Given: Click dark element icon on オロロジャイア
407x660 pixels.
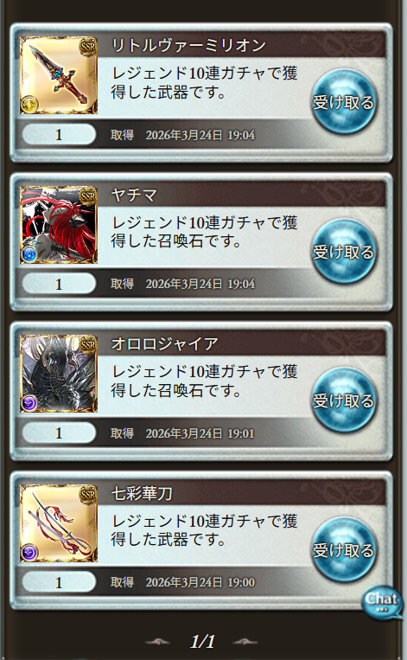Looking at the screenshot, I should point(29,403).
